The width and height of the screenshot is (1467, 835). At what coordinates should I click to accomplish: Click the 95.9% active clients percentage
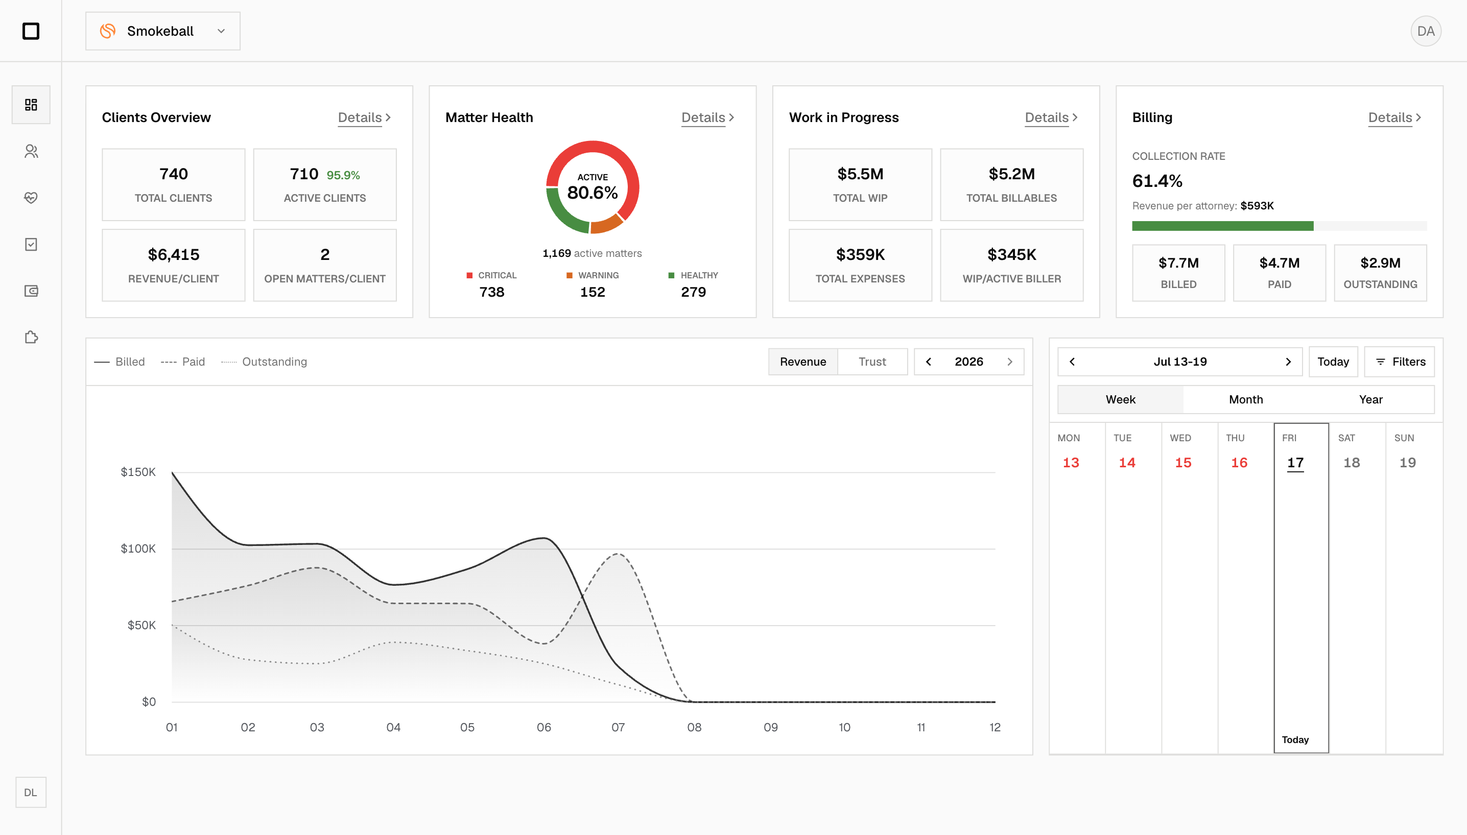(343, 175)
